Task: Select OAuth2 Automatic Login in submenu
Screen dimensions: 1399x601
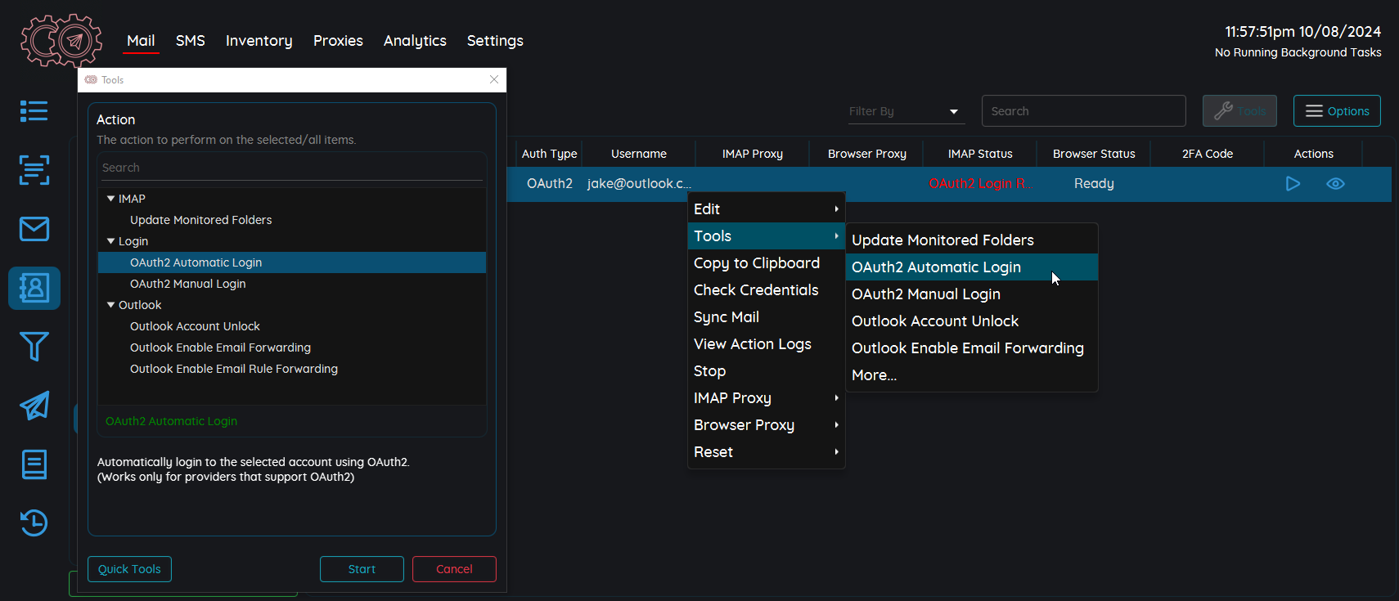Action: 972,267
